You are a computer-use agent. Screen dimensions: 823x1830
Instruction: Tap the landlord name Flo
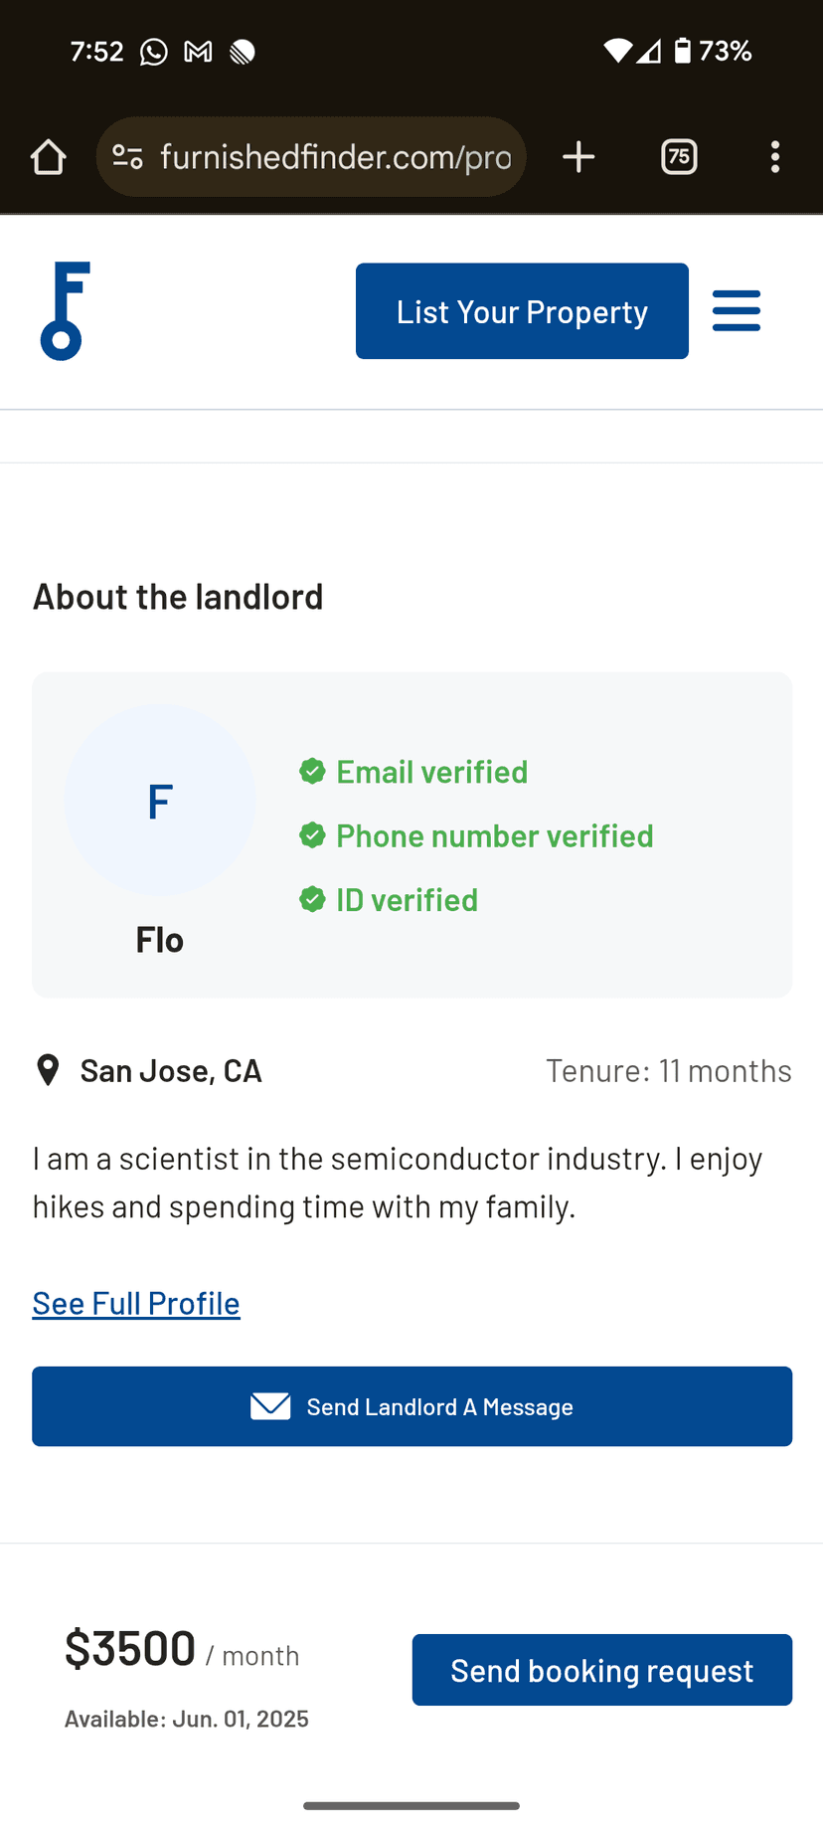(160, 940)
